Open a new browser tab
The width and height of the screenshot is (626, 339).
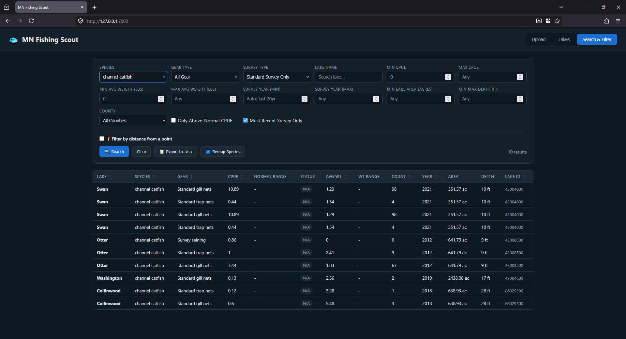pyautogui.click(x=94, y=7)
